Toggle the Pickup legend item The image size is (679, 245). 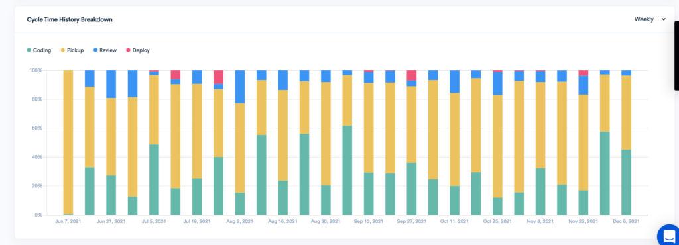(x=72, y=50)
